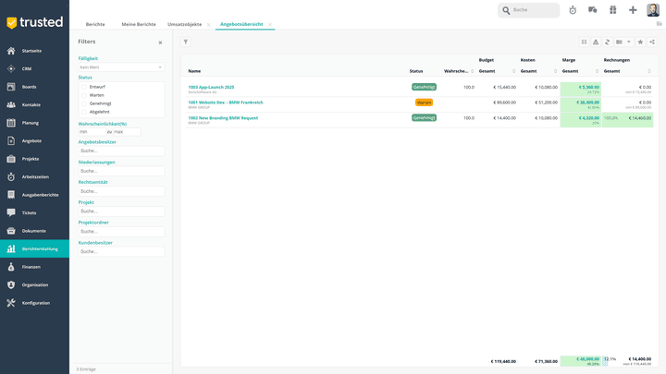Screen dimensions: 666x374
Task: Open 1002 New Branding BMW Request
Action: pyautogui.click(x=225, y=118)
